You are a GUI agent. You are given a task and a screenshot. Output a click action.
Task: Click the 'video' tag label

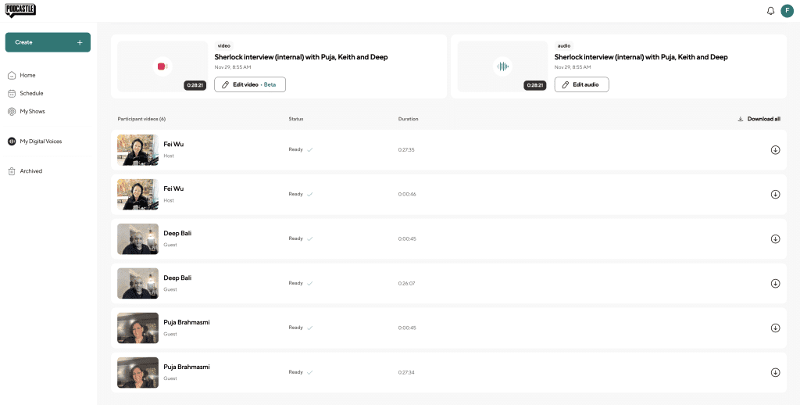tap(224, 46)
